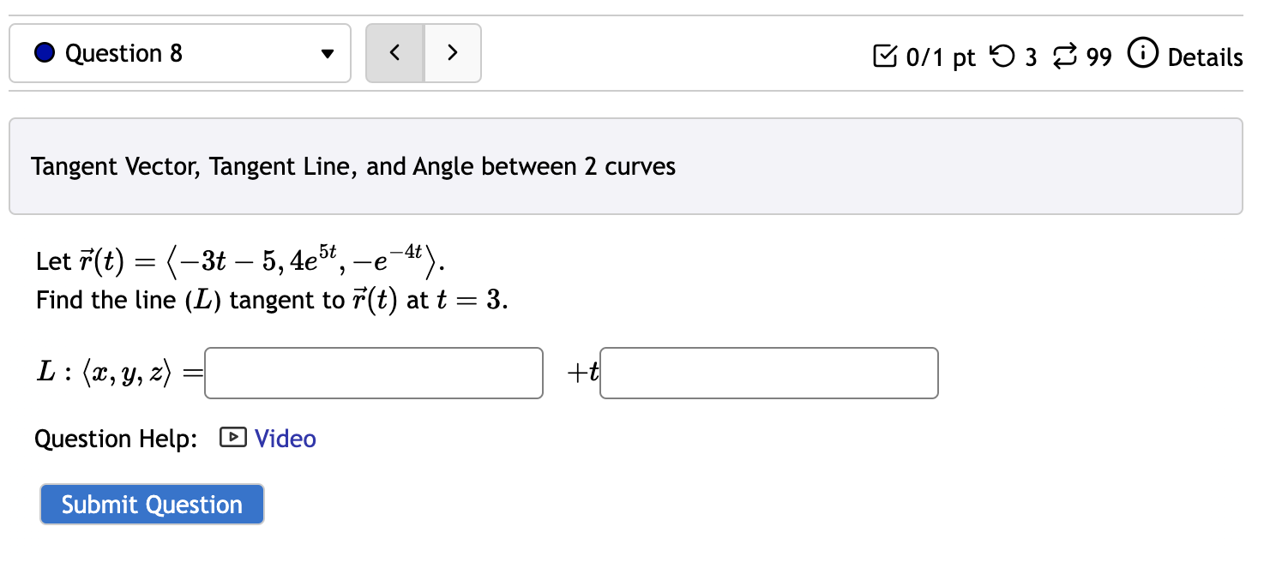Click the video player icon next to Video
This screenshot has width=1264, height=586.
[x=232, y=439]
